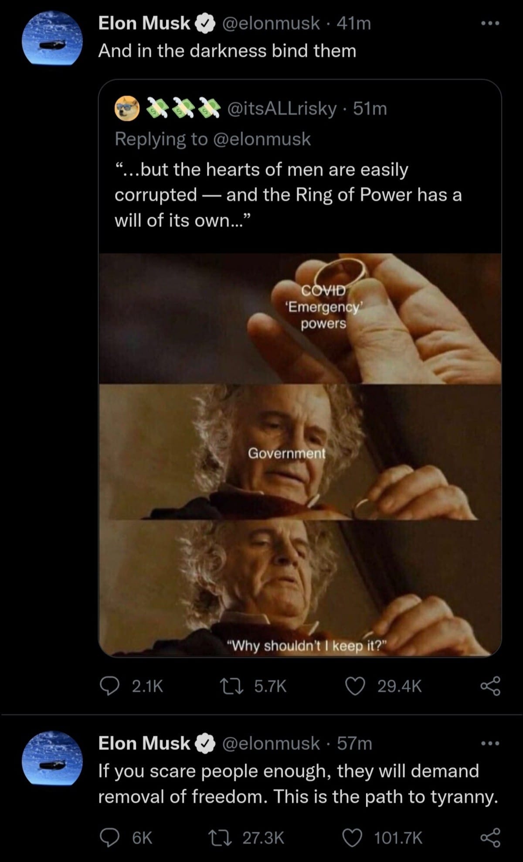The image size is (523, 862).
Task: Open @elonmusk handle on 57m tweet
Action: coord(271,743)
